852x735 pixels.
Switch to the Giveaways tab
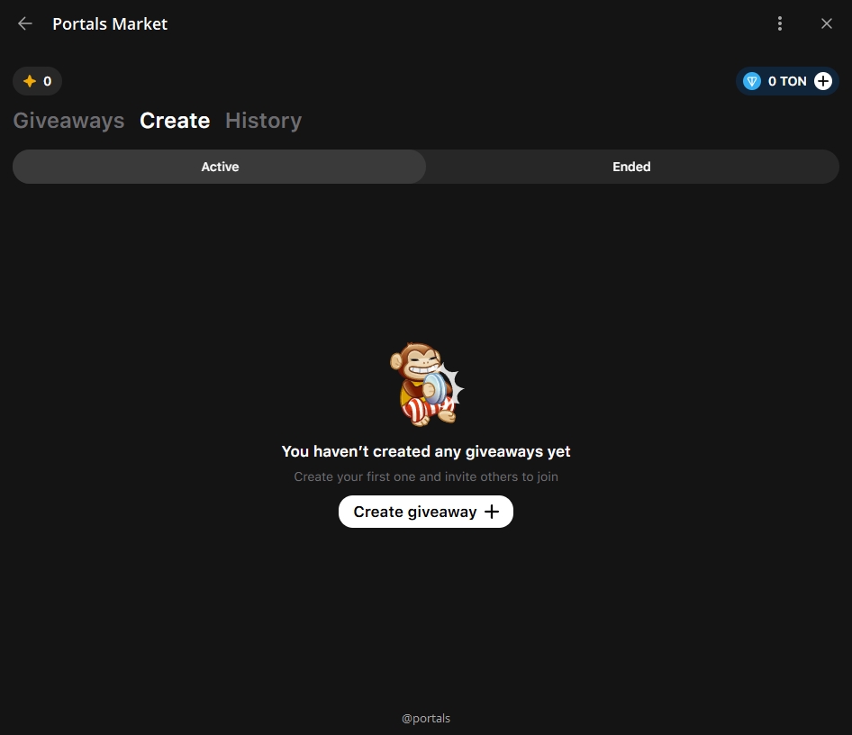point(68,121)
